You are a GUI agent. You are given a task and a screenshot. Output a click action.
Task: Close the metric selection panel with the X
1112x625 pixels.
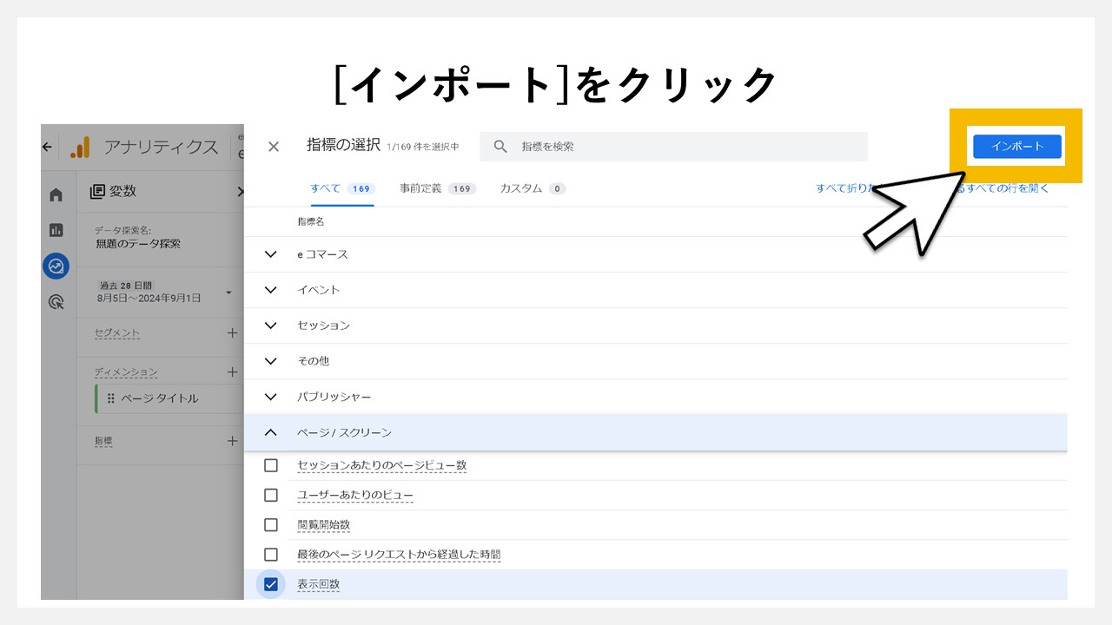pos(274,146)
